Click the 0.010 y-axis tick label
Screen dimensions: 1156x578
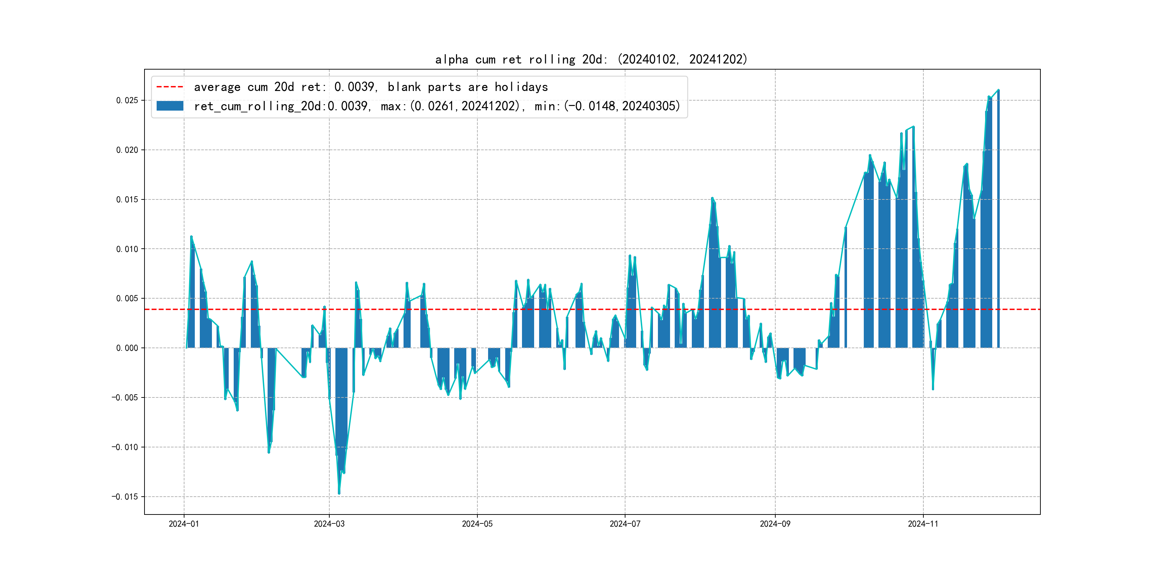pos(127,249)
